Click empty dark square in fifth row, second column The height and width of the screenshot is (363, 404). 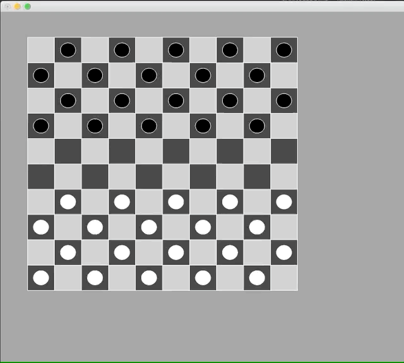pos(68,152)
